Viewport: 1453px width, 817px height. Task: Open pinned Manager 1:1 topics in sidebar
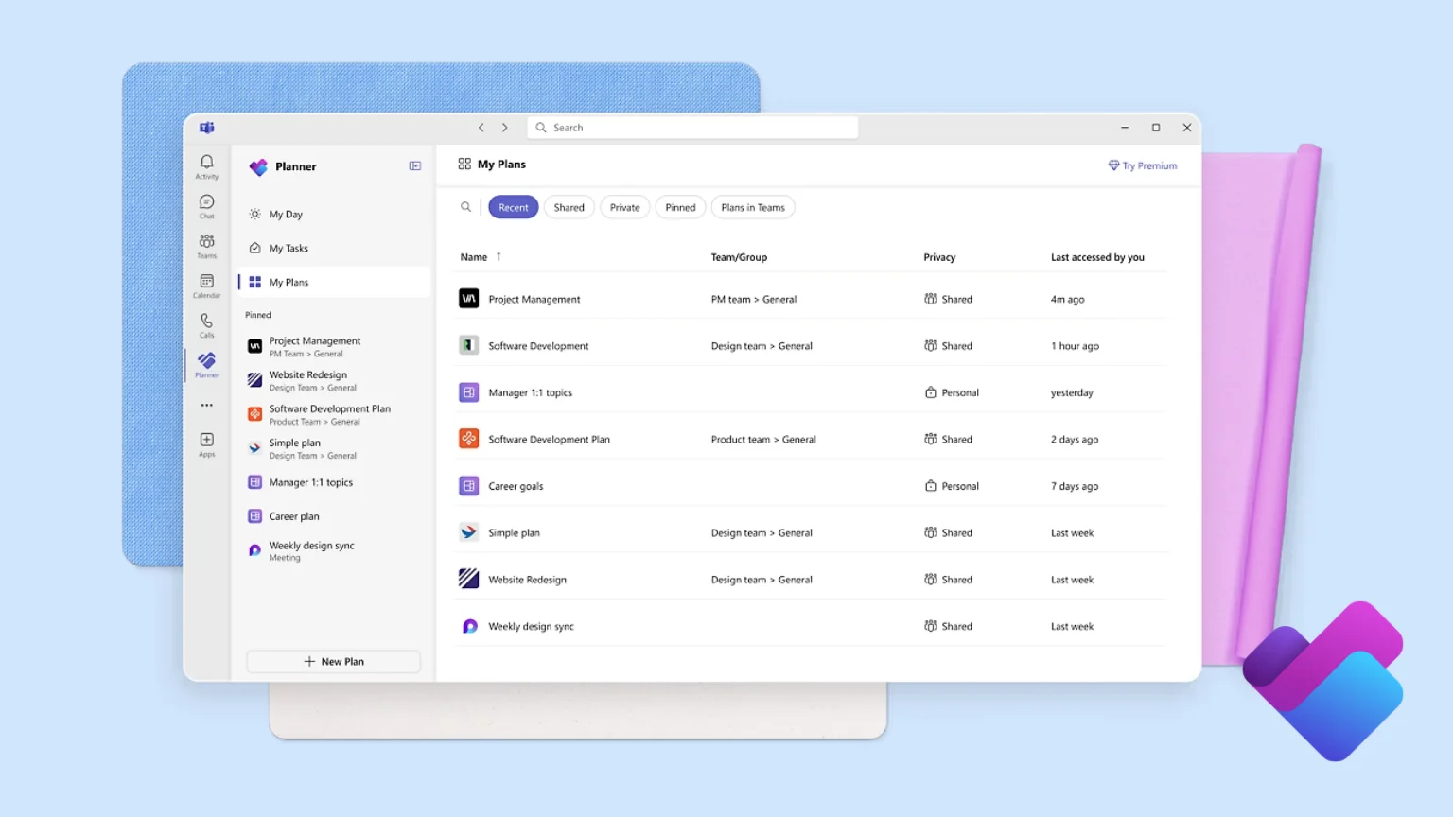click(x=334, y=482)
